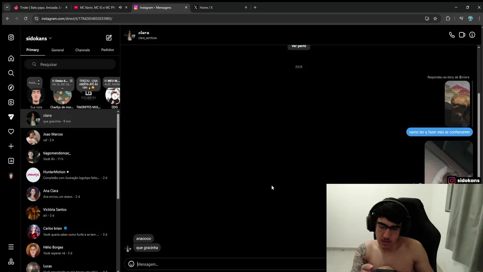Screen dimensions: 483x272
Task: Go to Home feed icon
Action: (x=11, y=59)
